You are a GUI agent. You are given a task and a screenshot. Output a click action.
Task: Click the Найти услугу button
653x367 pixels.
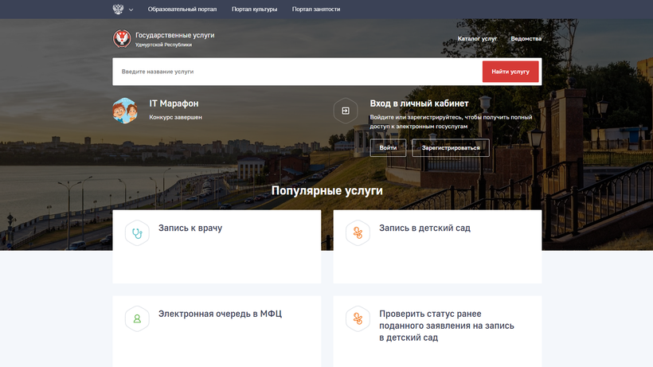(510, 72)
